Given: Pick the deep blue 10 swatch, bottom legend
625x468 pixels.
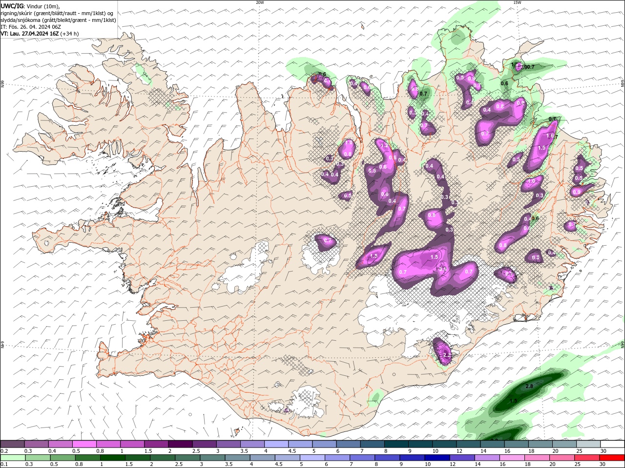Looking at the screenshot, I should 437,458.
